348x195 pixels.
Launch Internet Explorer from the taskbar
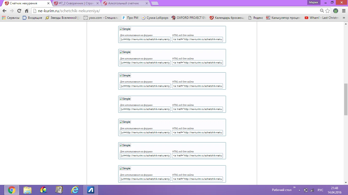tap(75, 190)
